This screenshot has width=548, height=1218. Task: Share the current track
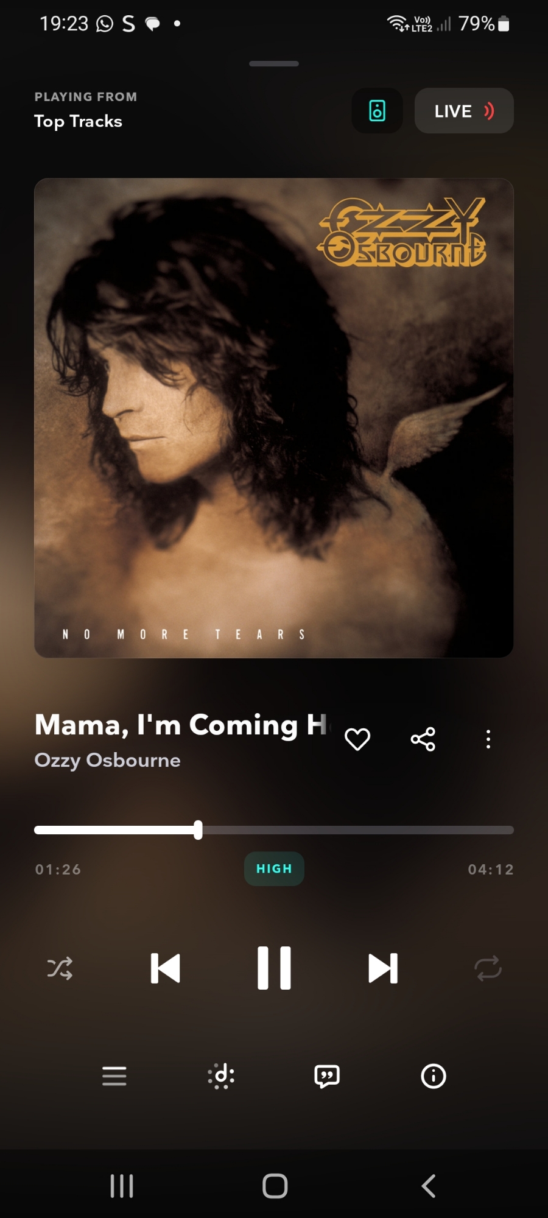(x=423, y=739)
